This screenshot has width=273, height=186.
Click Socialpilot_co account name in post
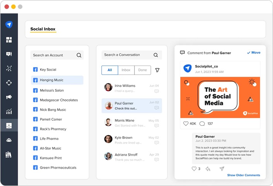point(206,66)
